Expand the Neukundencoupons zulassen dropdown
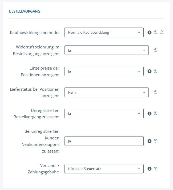Screen dimensions: 173x190 tap(104, 141)
